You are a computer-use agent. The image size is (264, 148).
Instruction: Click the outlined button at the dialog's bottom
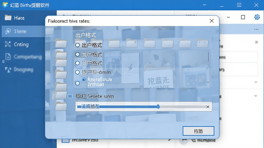coord(198,131)
